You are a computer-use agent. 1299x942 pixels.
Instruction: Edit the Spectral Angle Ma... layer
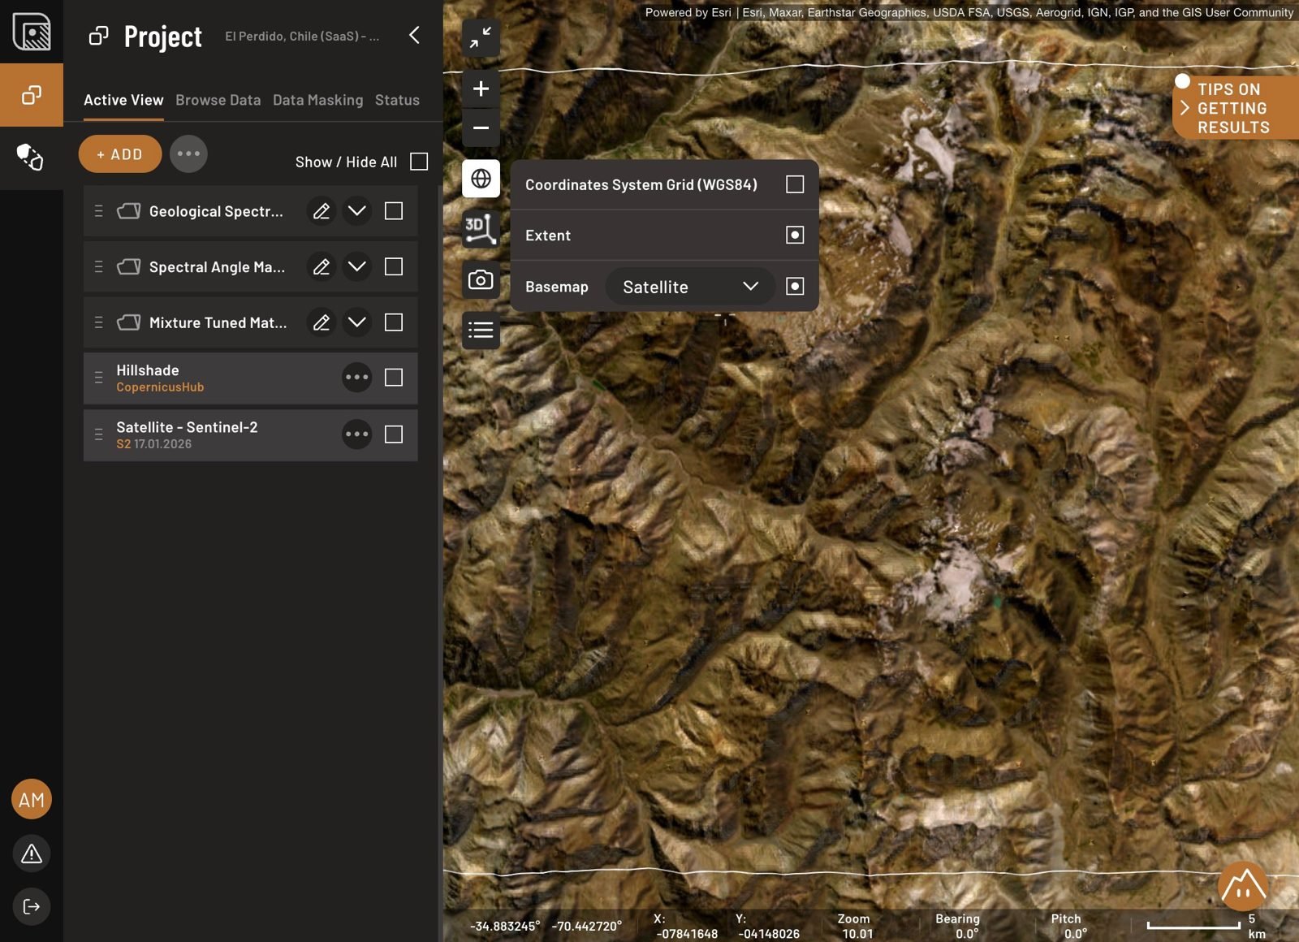point(322,267)
